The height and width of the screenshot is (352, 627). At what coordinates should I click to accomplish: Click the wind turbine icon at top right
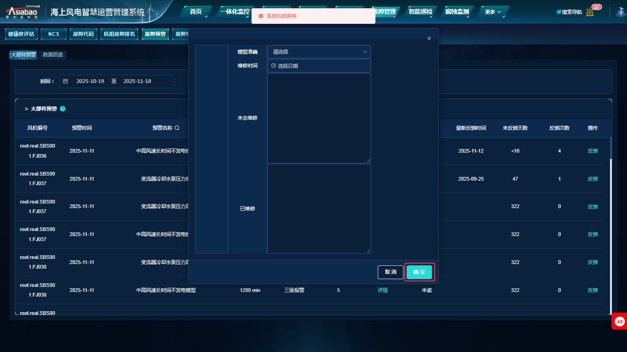pyautogui.click(x=621, y=12)
